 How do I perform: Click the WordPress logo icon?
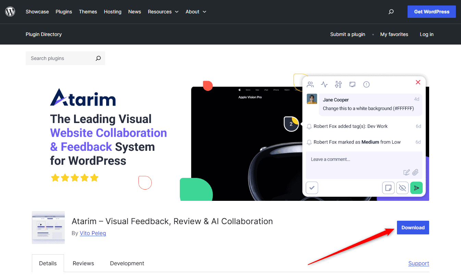tap(10, 12)
